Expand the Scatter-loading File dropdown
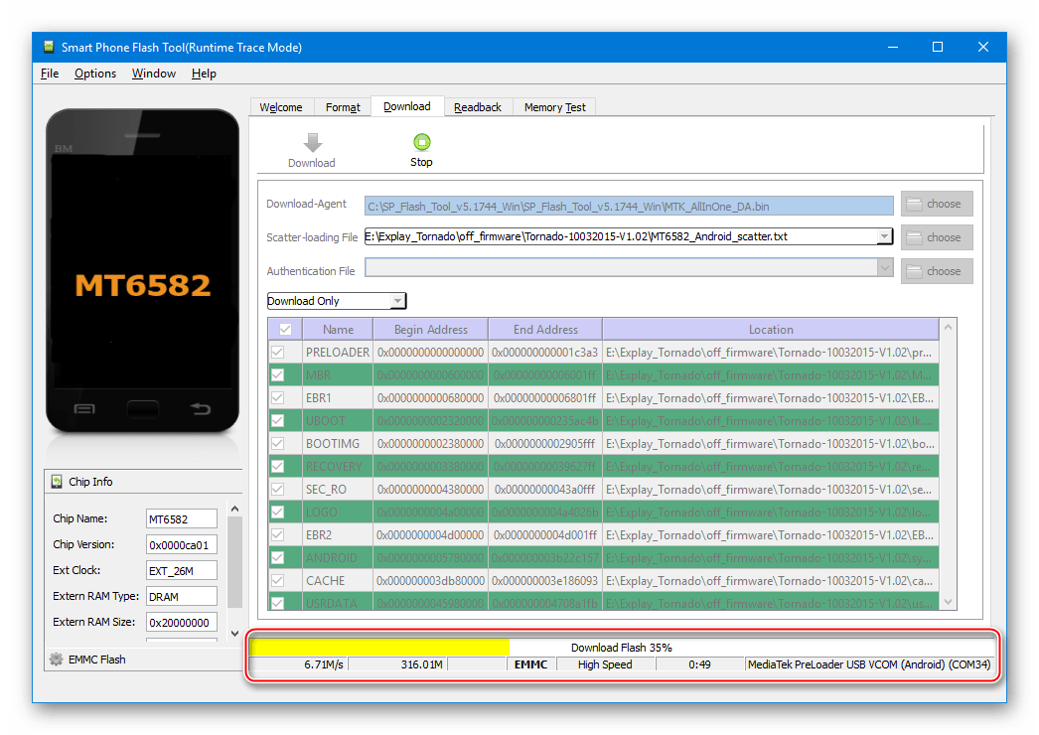1039x735 pixels. [884, 237]
